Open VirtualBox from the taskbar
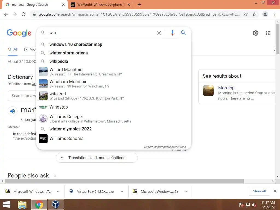Image resolution: width=280 pixels, height=210 pixels. pos(56,205)
